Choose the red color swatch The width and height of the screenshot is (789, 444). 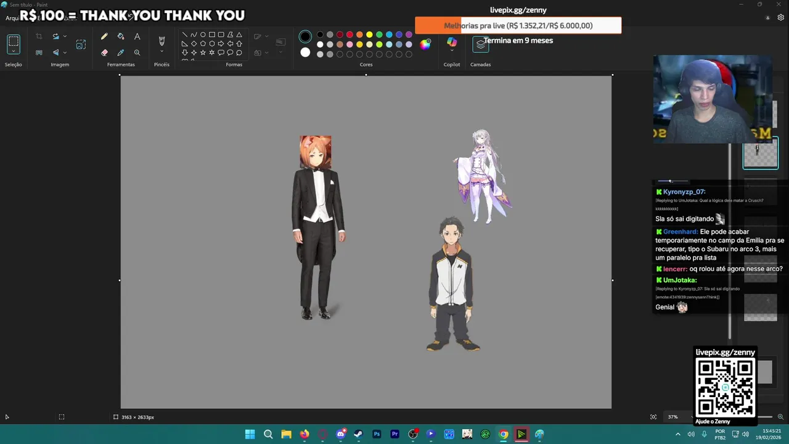(350, 35)
